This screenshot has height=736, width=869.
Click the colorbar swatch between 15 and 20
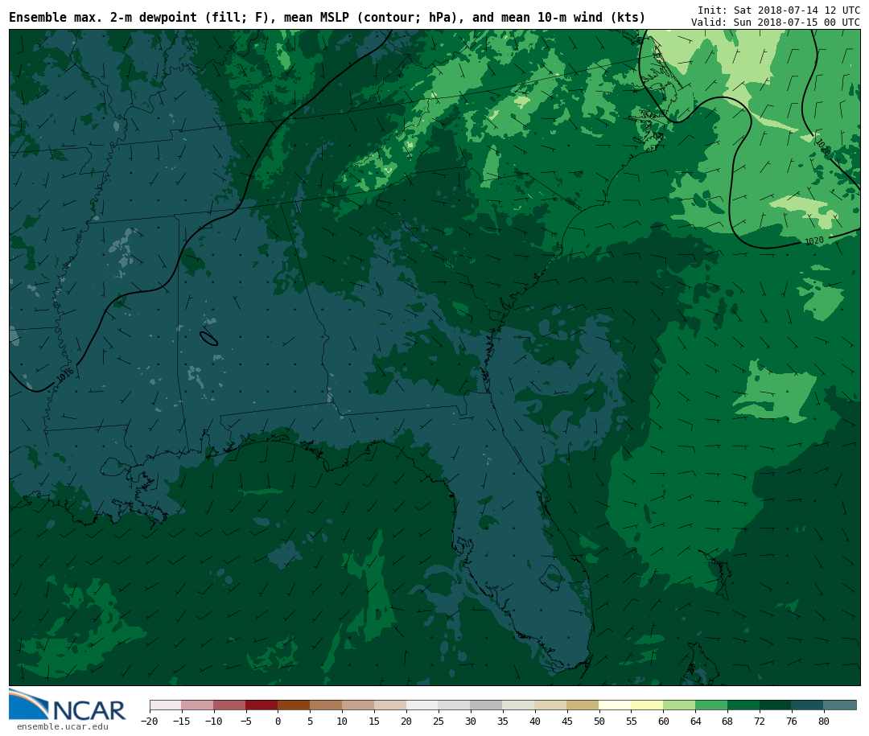[391, 705]
